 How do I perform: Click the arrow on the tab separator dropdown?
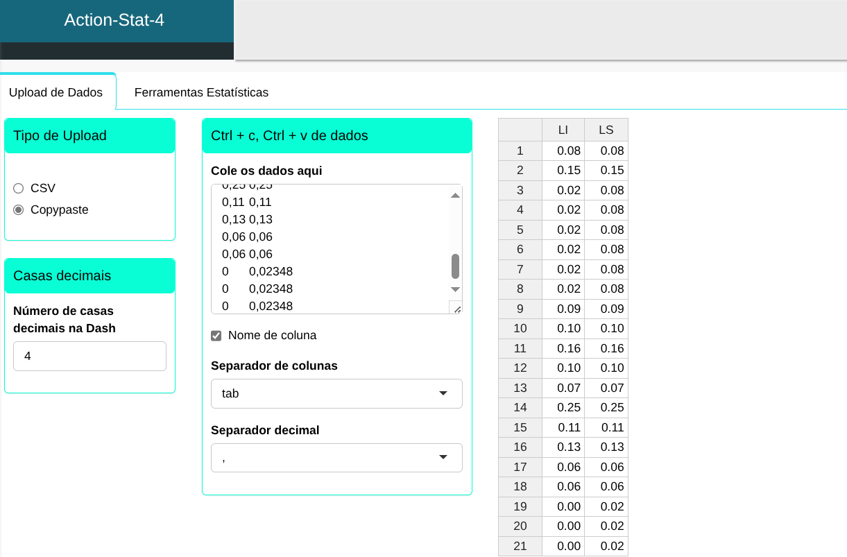(443, 393)
